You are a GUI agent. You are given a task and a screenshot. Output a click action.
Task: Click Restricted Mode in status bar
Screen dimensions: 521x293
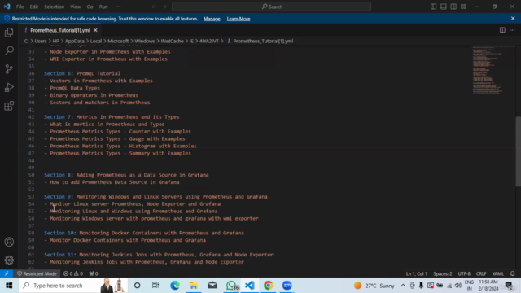click(x=37, y=273)
